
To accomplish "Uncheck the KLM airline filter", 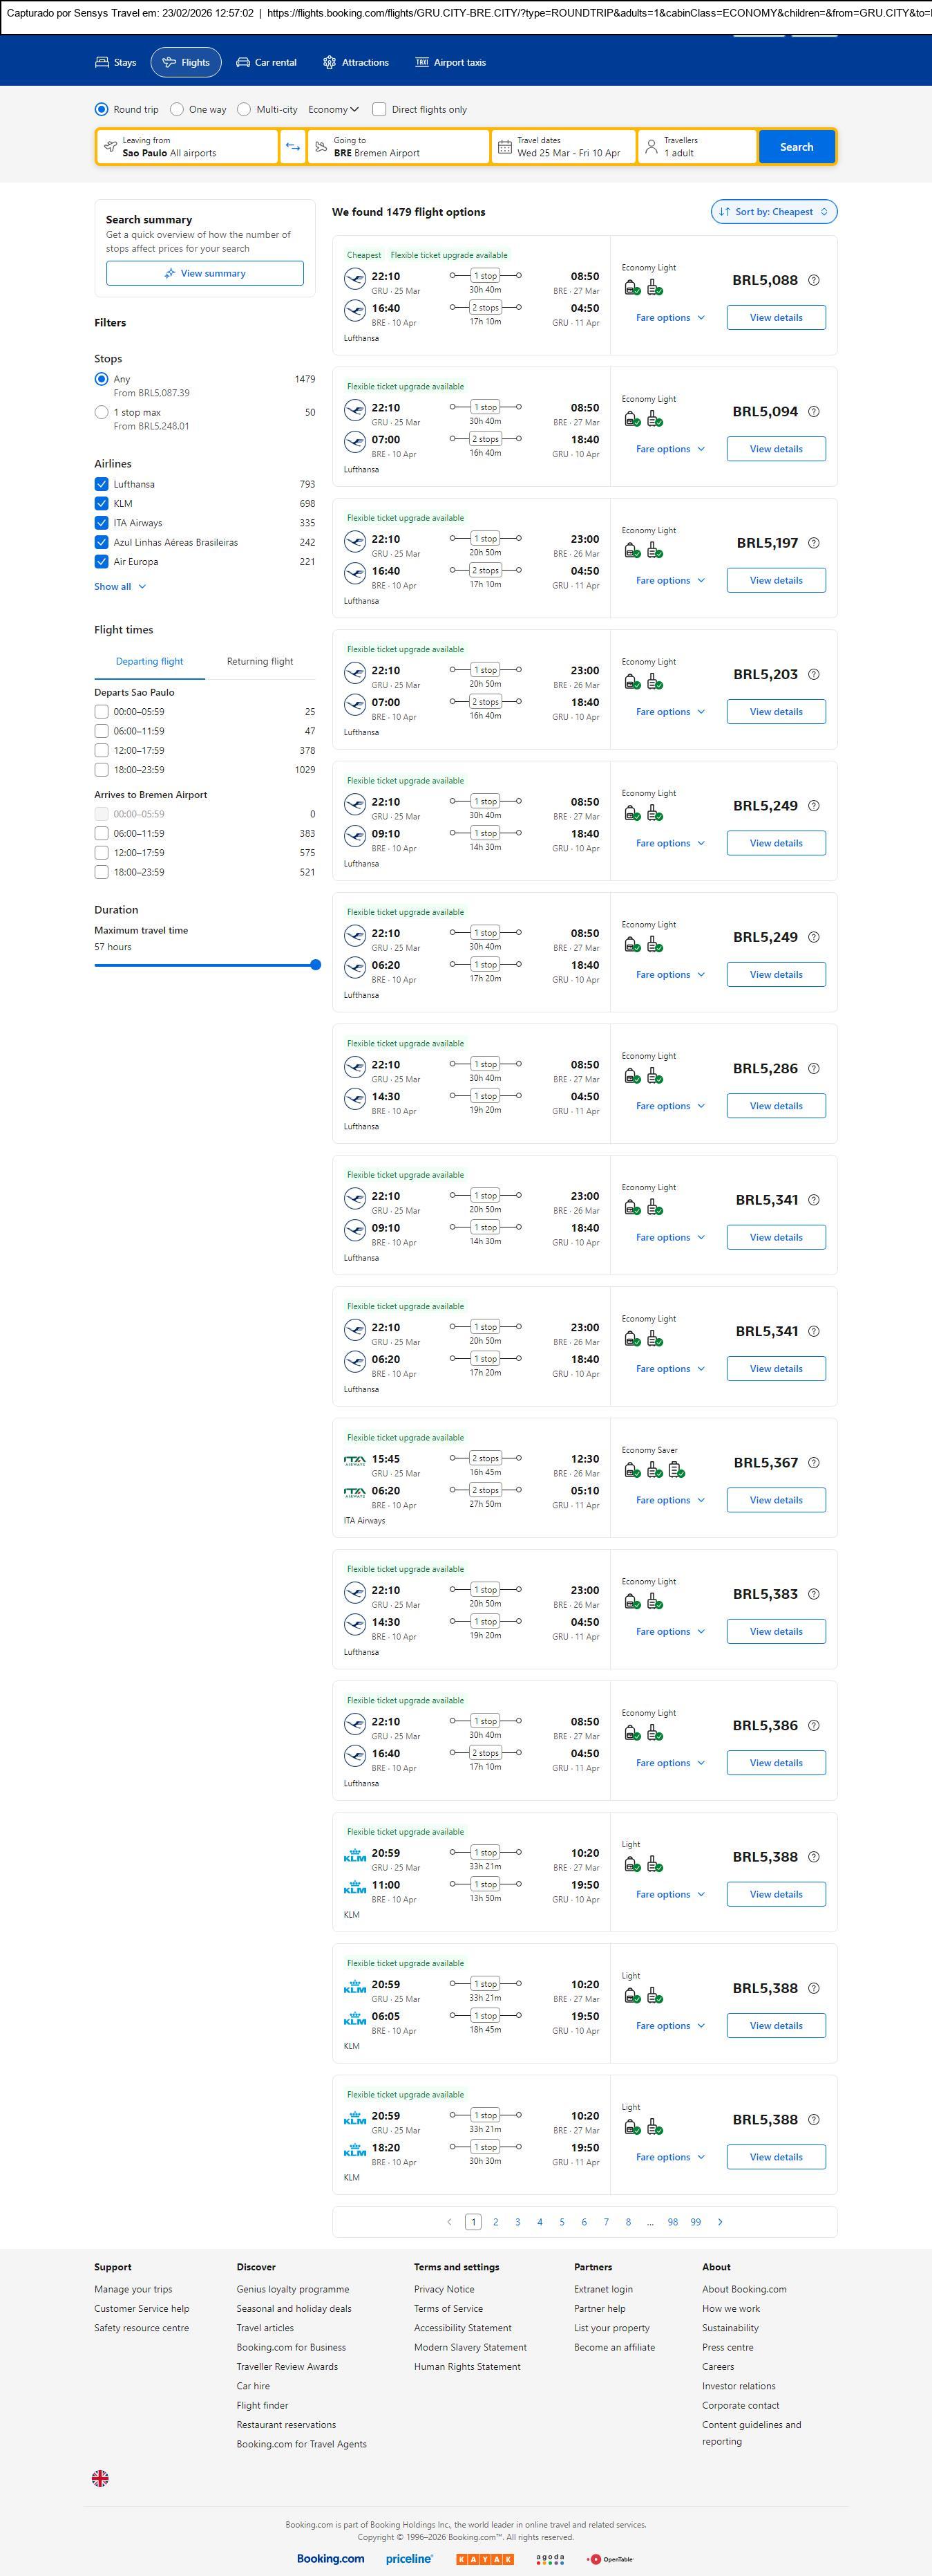I will pyautogui.click(x=101, y=503).
